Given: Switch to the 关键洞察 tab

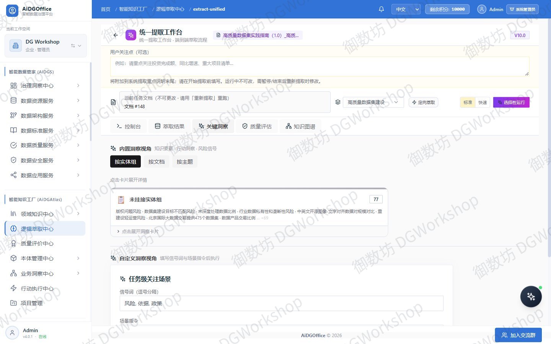Looking at the screenshot, I should click(x=214, y=126).
